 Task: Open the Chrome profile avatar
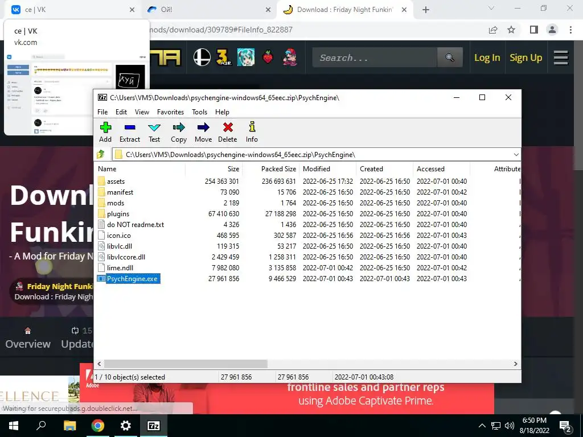click(x=552, y=30)
